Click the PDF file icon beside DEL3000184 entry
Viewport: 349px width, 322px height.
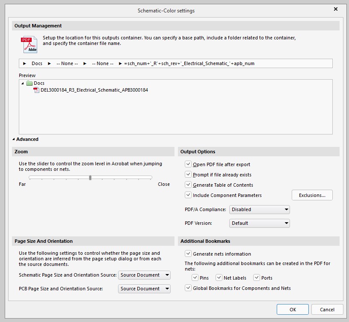point(36,90)
